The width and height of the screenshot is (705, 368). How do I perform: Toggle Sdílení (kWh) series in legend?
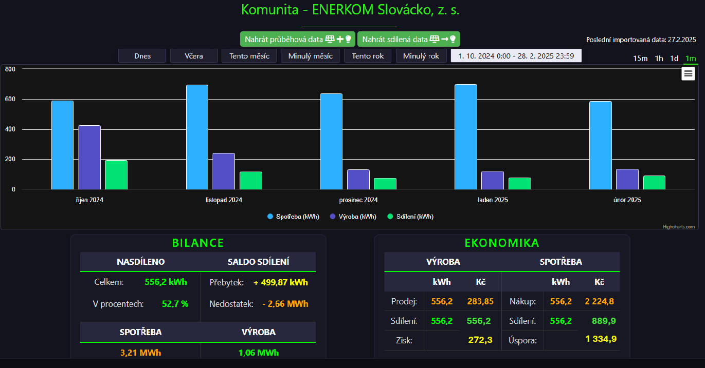410,217
